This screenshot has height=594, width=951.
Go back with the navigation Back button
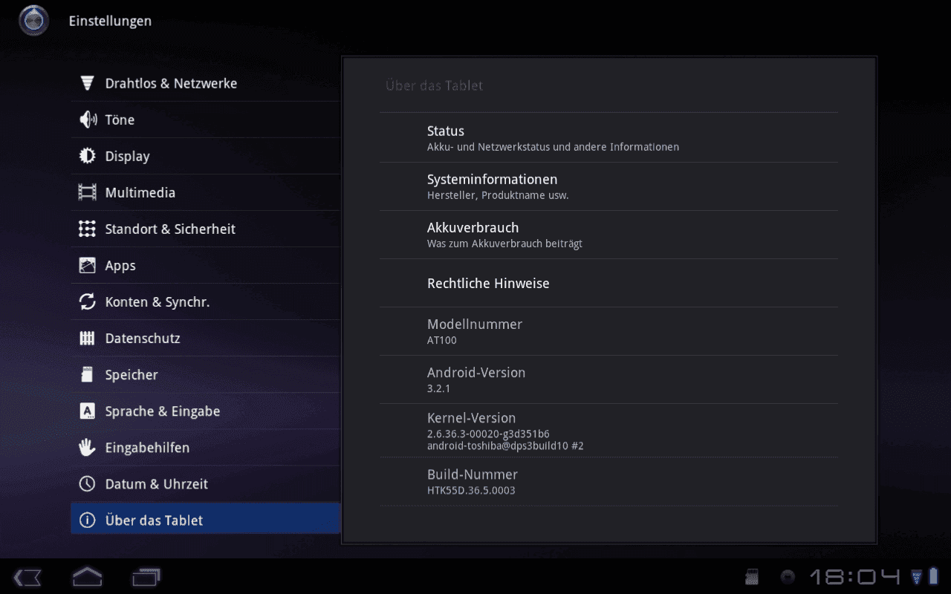(x=28, y=577)
